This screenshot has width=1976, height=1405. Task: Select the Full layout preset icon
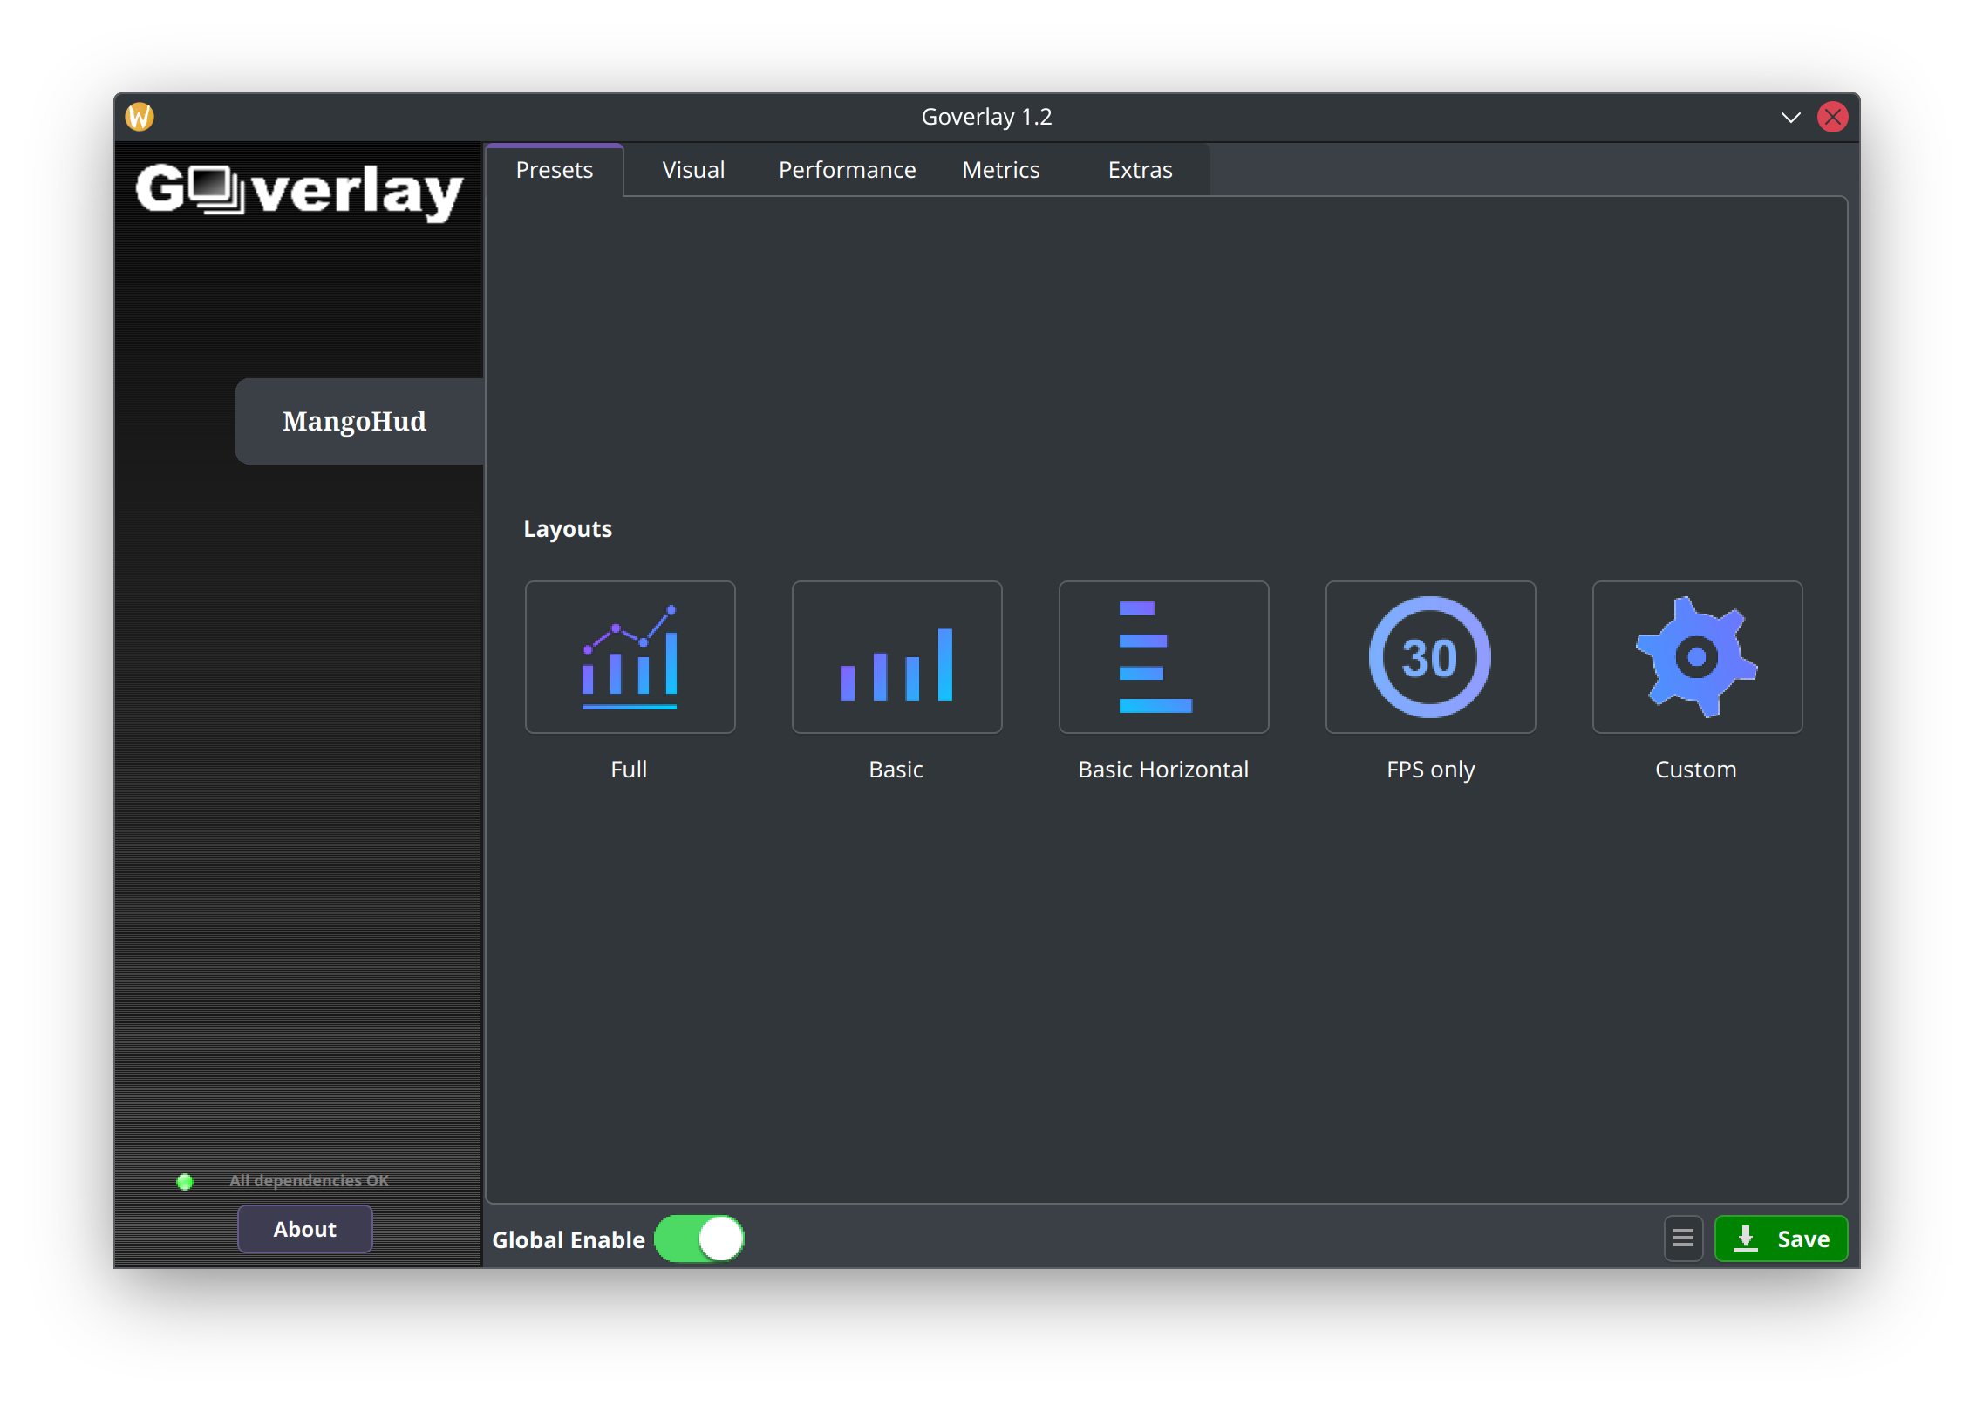pos(630,657)
